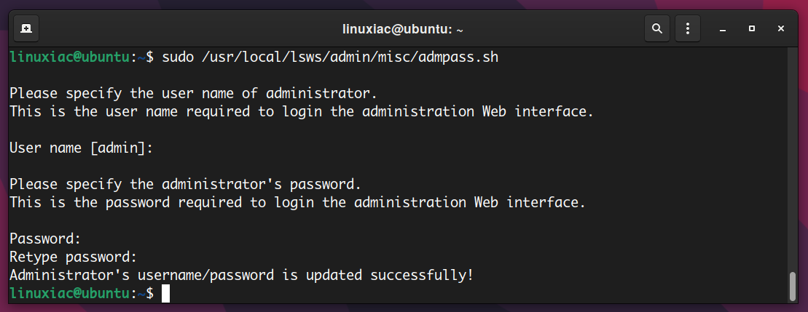Click the 'User name [admin]:' prompt line
Image resolution: width=808 pixels, height=312 pixels.
coord(82,148)
